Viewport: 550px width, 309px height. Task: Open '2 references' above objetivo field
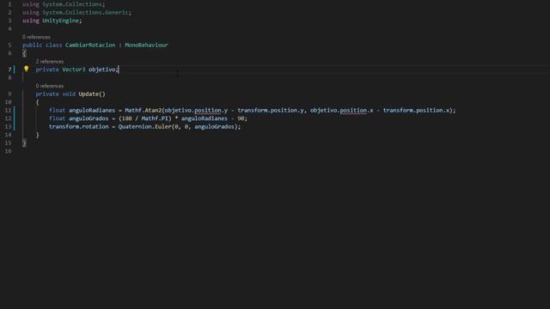(50, 61)
